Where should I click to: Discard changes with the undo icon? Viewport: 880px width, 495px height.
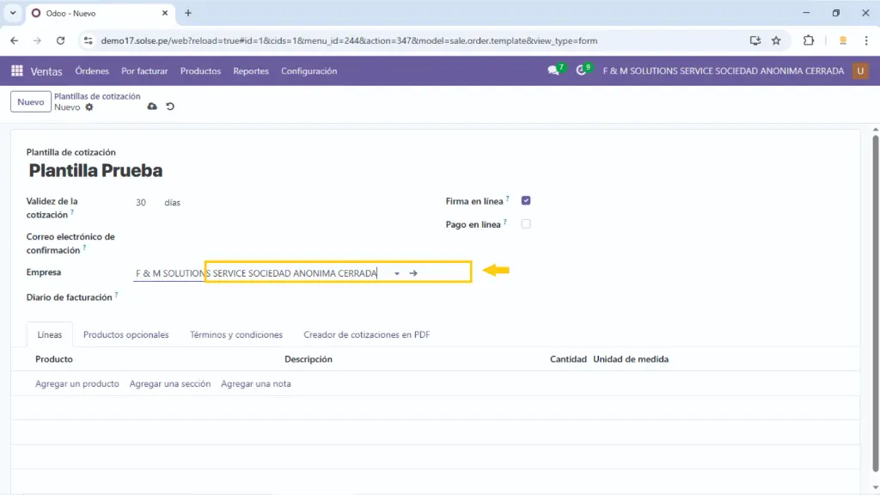pos(170,107)
